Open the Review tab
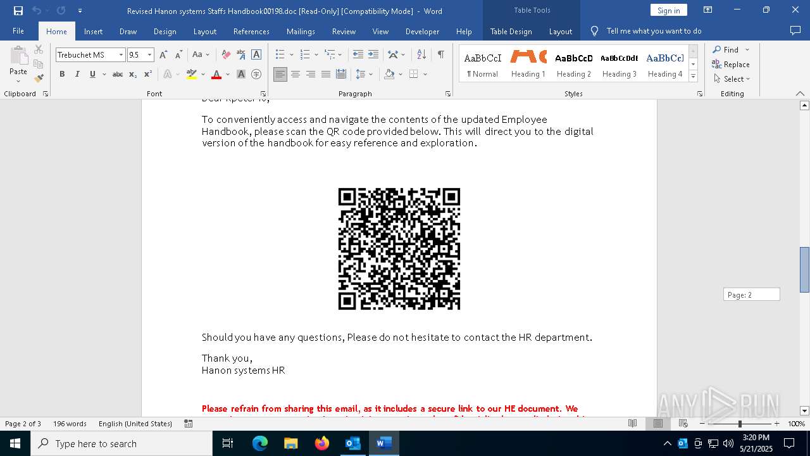810x456 pixels. click(x=344, y=31)
